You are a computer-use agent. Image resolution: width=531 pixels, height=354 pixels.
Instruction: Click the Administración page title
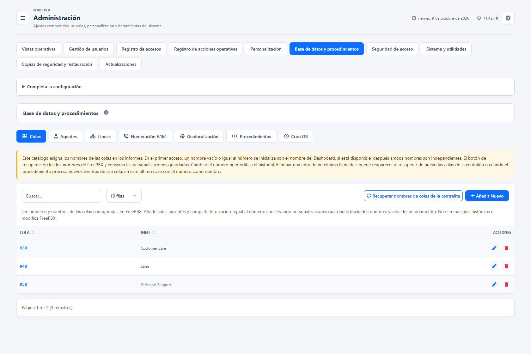[57, 18]
